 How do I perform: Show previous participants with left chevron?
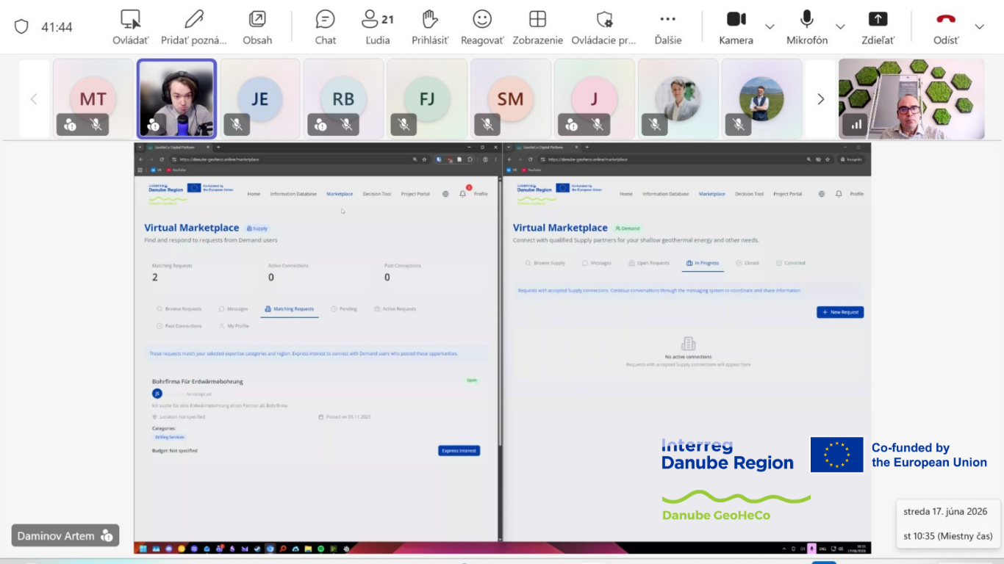[x=34, y=99]
